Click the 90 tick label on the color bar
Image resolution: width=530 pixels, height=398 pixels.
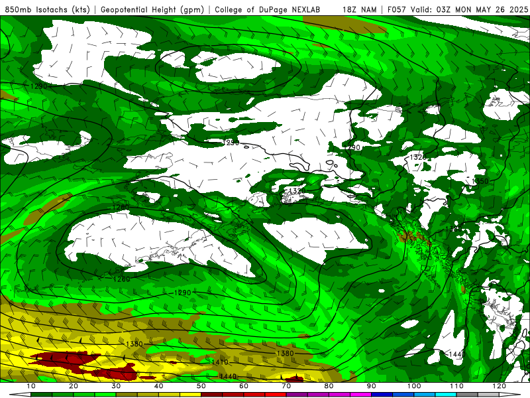372,386
